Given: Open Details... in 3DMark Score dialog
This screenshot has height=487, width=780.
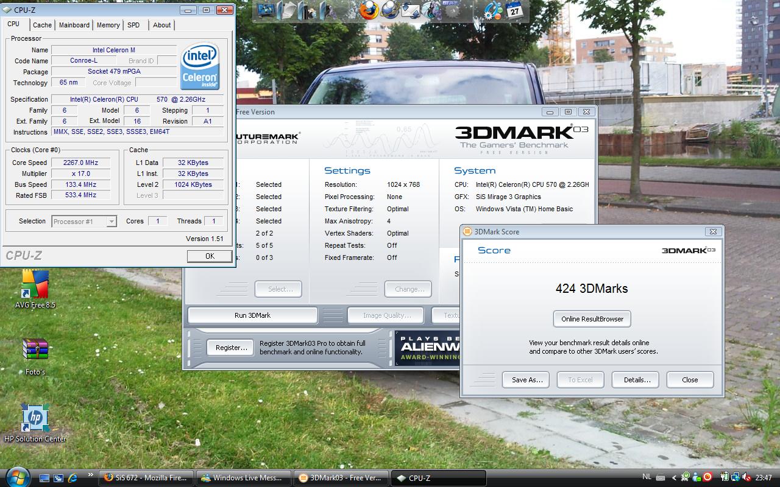Looking at the screenshot, I should point(636,380).
